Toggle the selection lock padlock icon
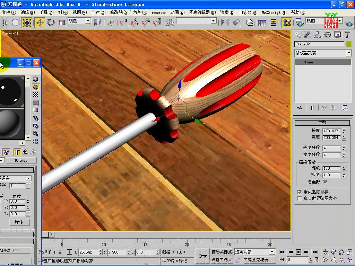Screen dimensions: 355x266 pos(60,252)
